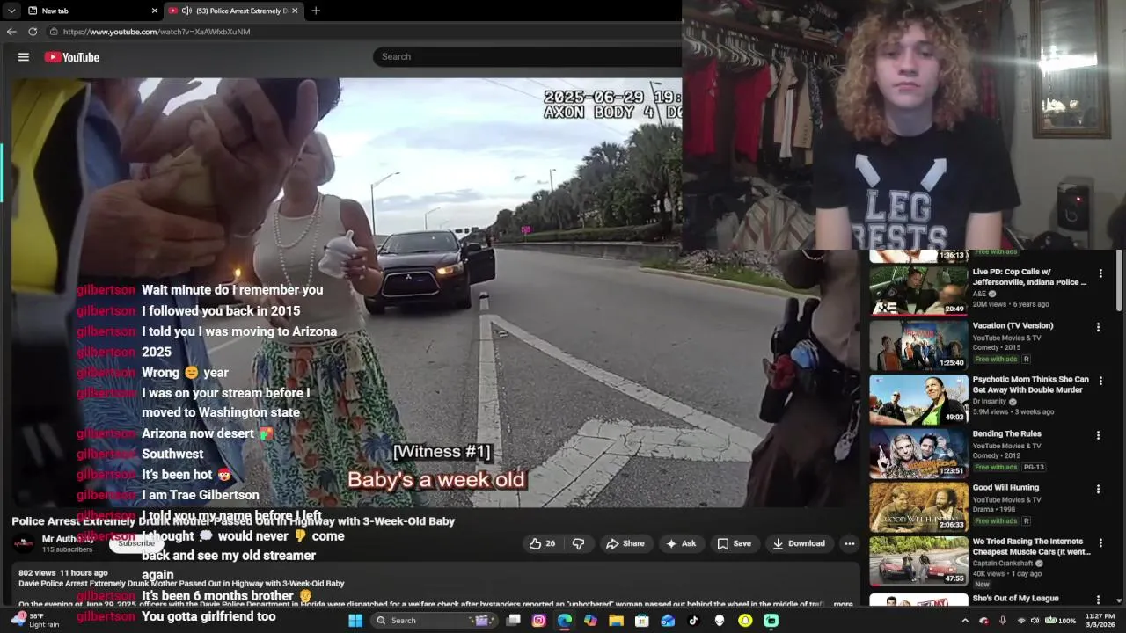This screenshot has height=633, width=1126.
Task: Open Instagram from the taskbar
Action: pos(539,620)
